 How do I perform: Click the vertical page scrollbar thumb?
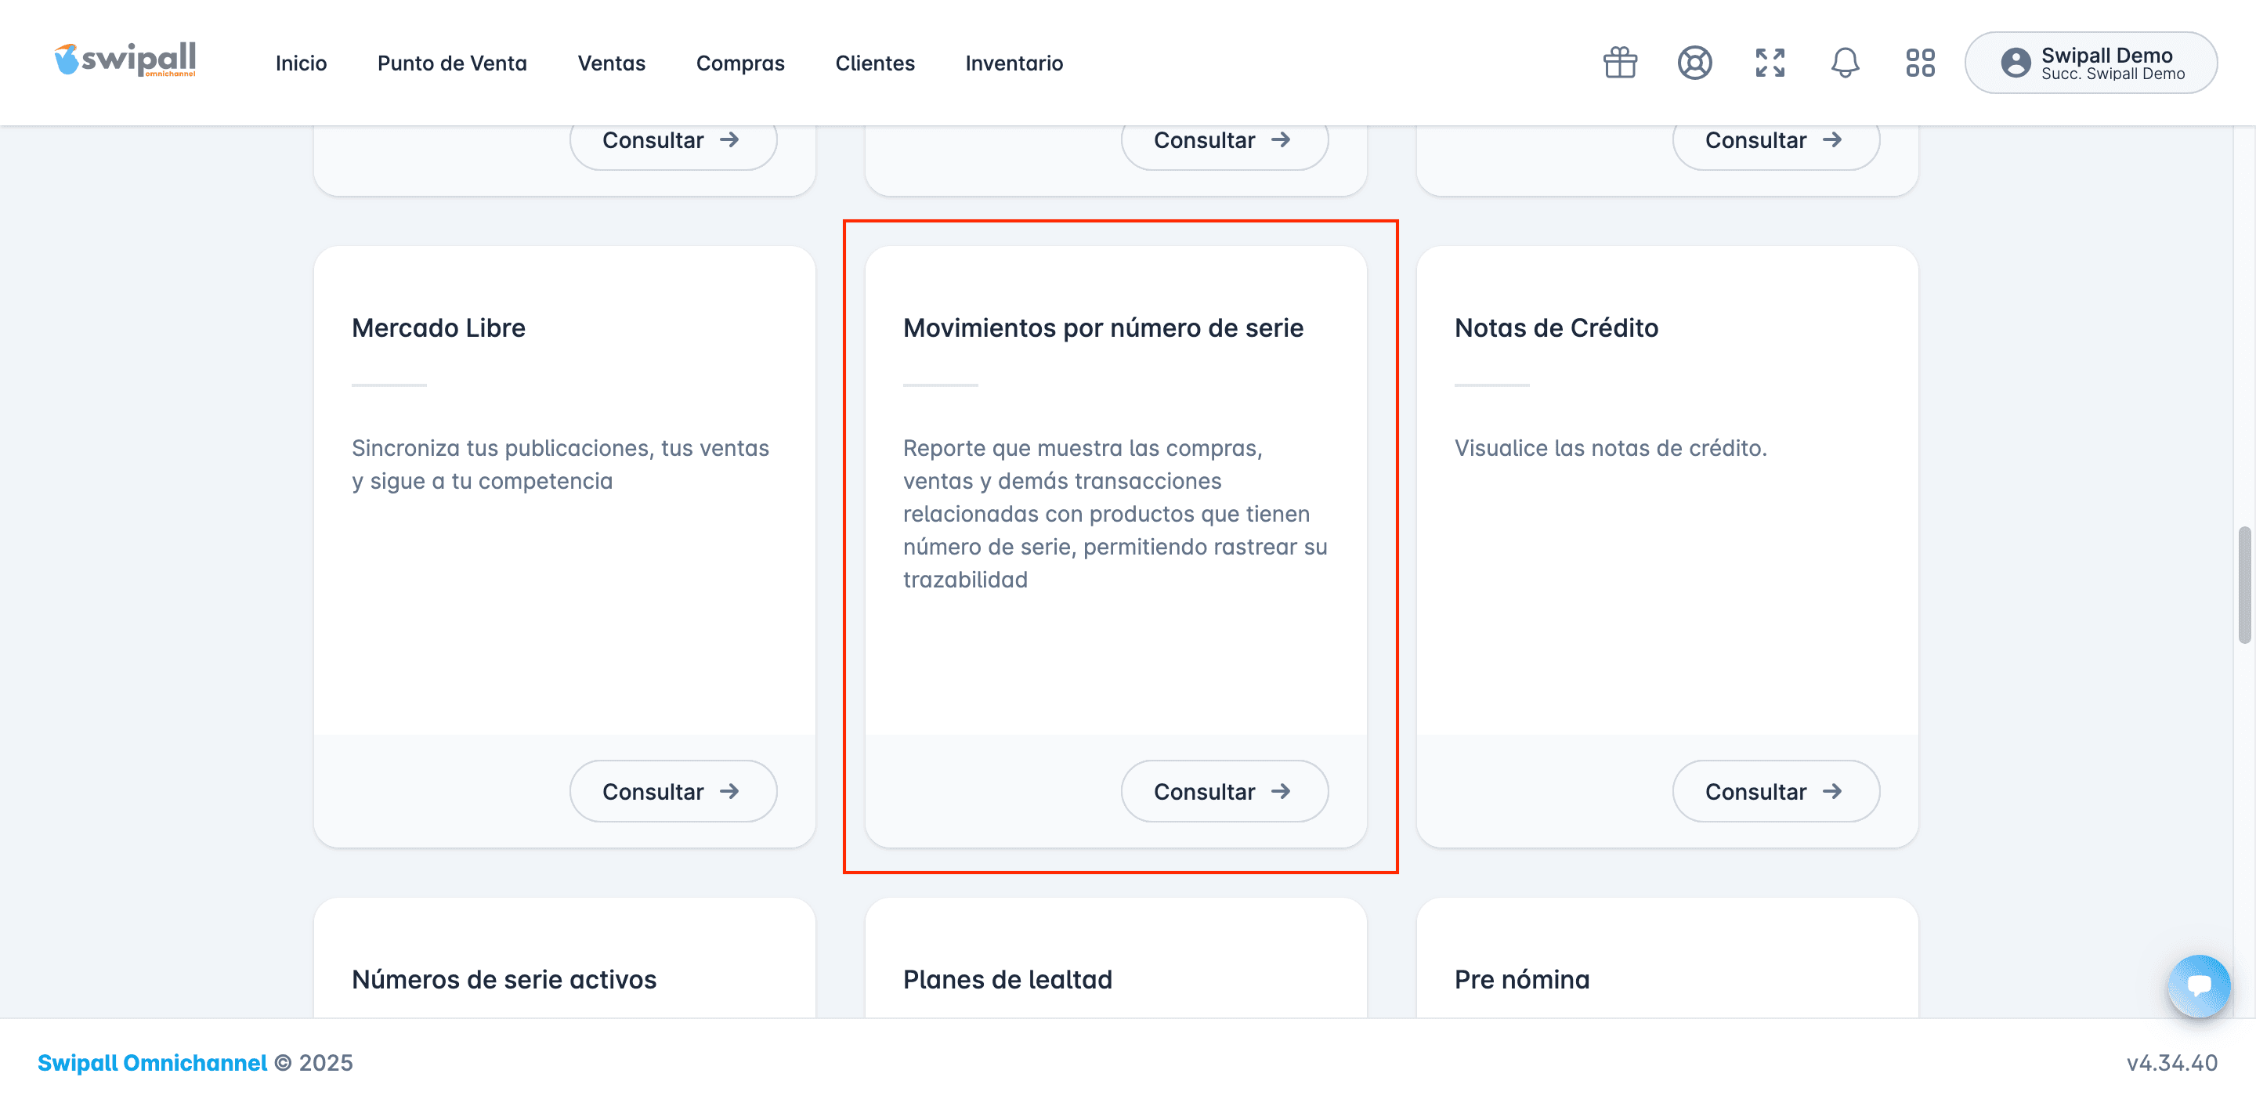[2243, 585]
